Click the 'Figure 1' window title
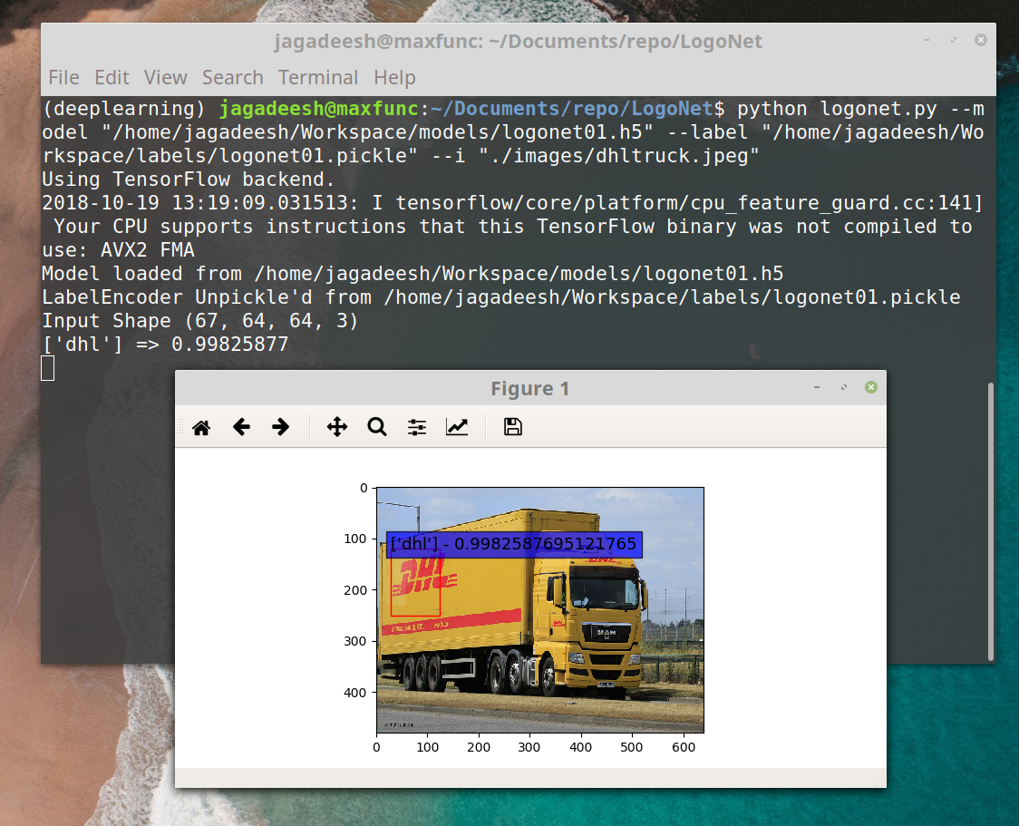The image size is (1019, 826). [529, 389]
